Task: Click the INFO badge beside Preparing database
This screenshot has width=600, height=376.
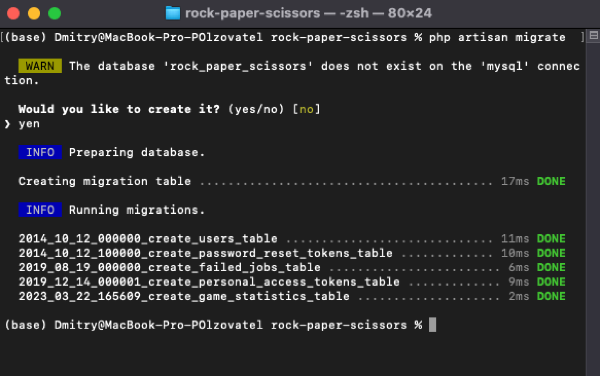Action: (x=40, y=152)
